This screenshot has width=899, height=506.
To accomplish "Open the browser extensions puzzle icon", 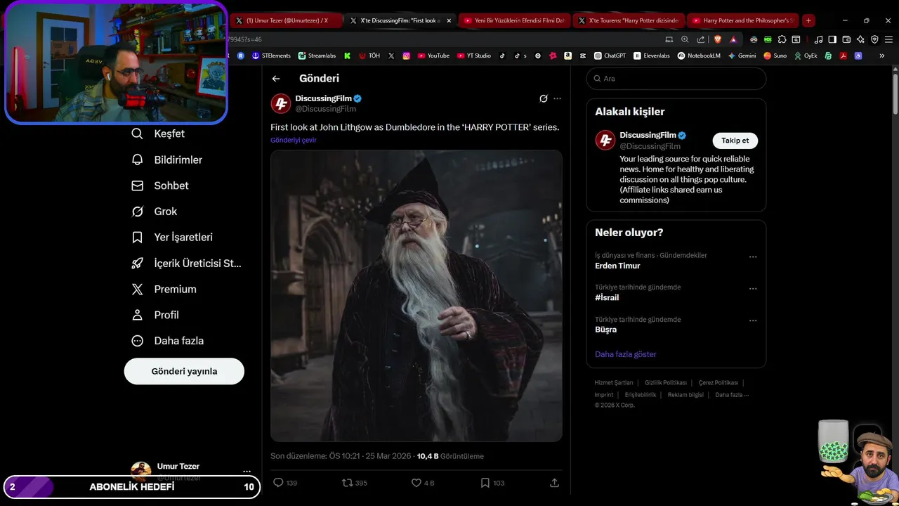I will coord(782,39).
